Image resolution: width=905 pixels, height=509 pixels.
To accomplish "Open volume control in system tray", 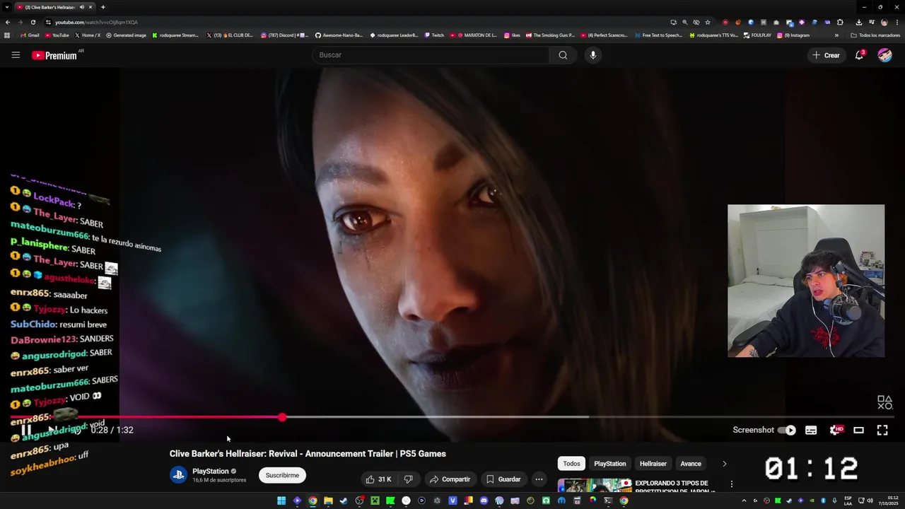I will click(870, 501).
